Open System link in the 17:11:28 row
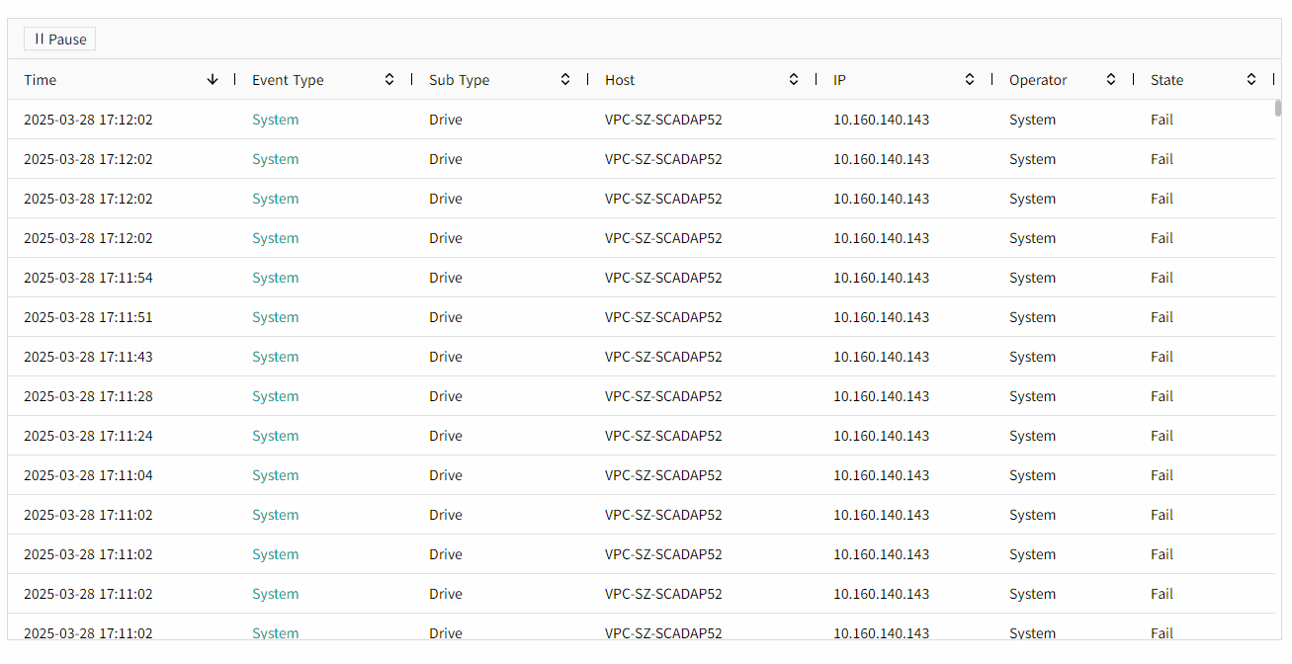 [x=275, y=396]
